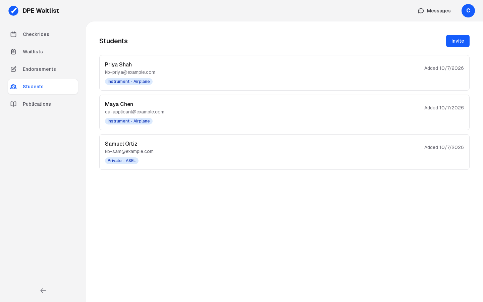This screenshot has width=483, height=302.
Task: Open Samuel Ortiz's student name
Action: pos(121,144)
